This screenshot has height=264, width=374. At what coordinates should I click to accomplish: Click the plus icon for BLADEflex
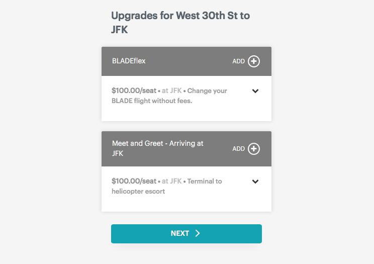(x=254, y=61)
